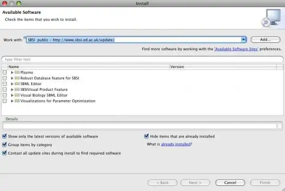Expand the SBML Editor tree node
This screenshot has width=285, height=191.
click(x=12, y=84)
